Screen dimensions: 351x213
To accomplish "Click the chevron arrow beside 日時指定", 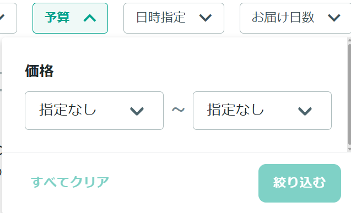I will coord(206,18).
